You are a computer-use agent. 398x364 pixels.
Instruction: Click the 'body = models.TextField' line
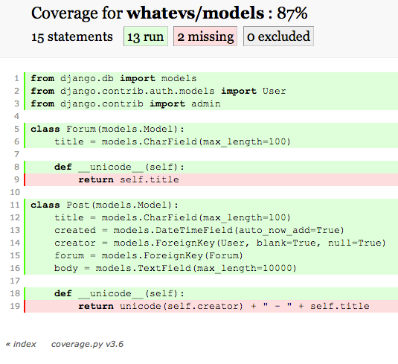click(212, 268)
